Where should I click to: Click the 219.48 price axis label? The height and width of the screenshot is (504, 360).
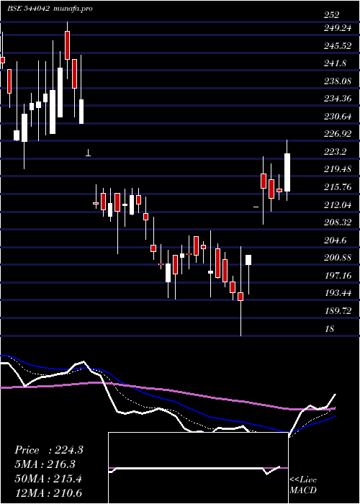click(x=337, y=169)
